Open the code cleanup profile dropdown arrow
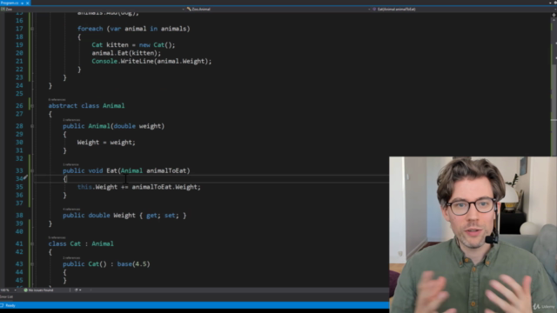The height and width of the screenshot is (313, 557). click(80, 290)
